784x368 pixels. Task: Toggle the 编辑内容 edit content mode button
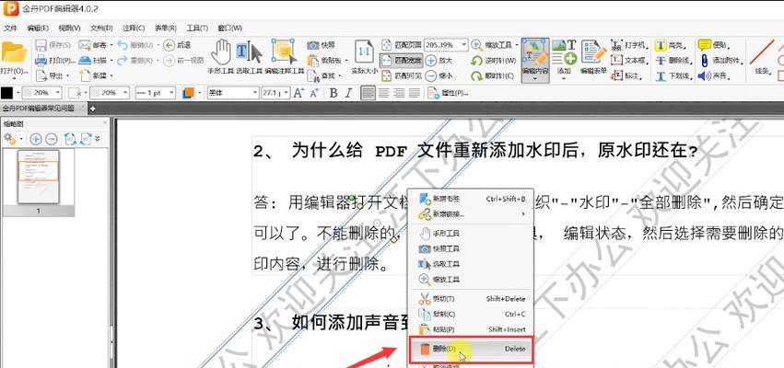(535, 60)
